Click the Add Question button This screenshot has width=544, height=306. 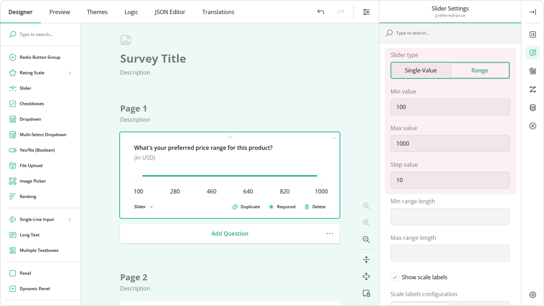pos(229,233)
